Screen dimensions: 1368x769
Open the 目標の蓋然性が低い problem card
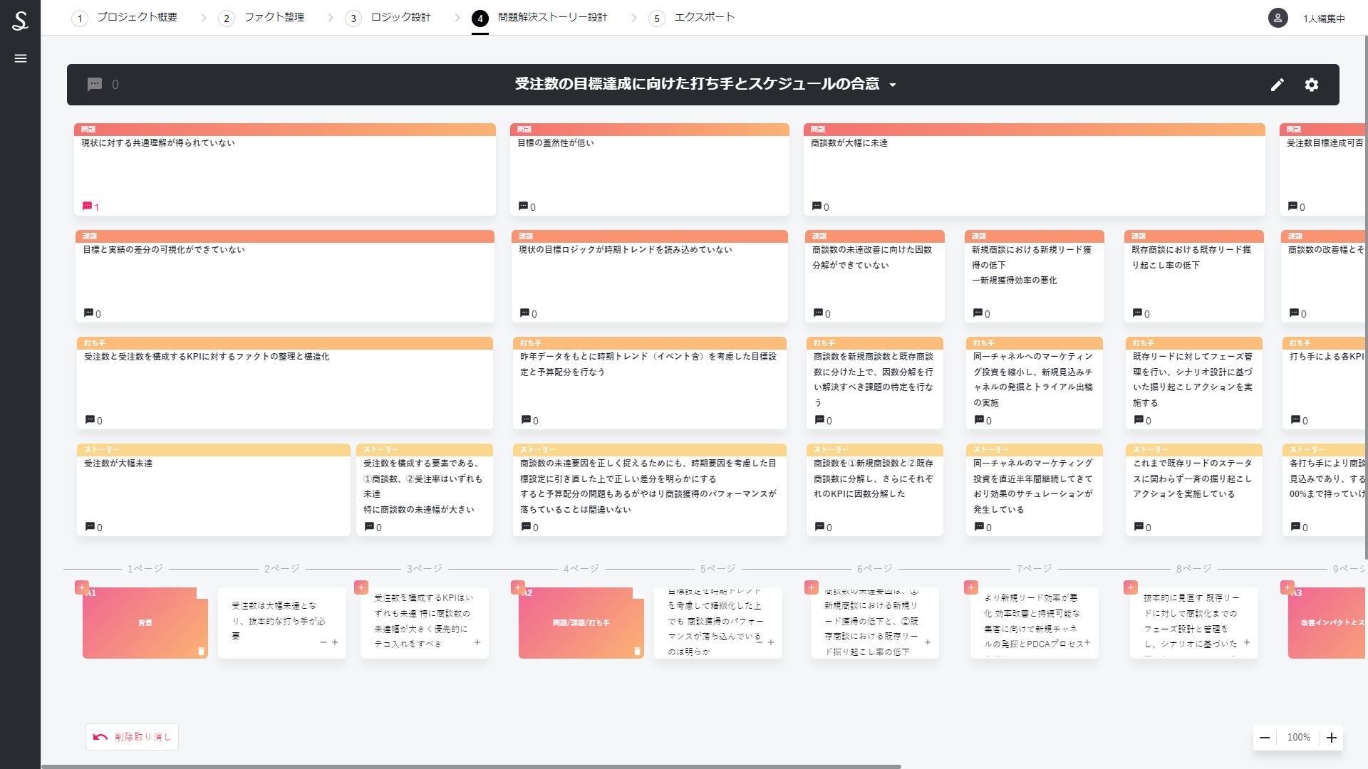coord(649,171)
